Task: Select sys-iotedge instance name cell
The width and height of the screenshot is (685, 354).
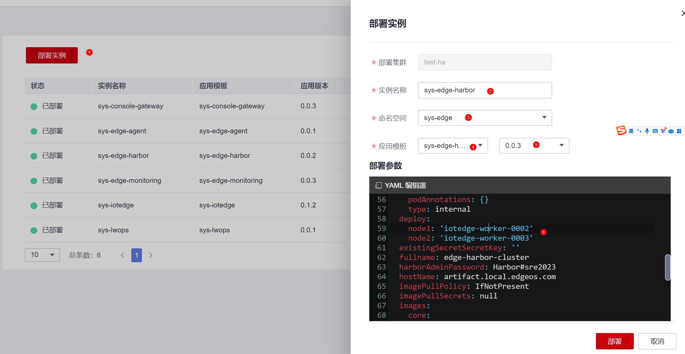Action: (x=116, y=205)
